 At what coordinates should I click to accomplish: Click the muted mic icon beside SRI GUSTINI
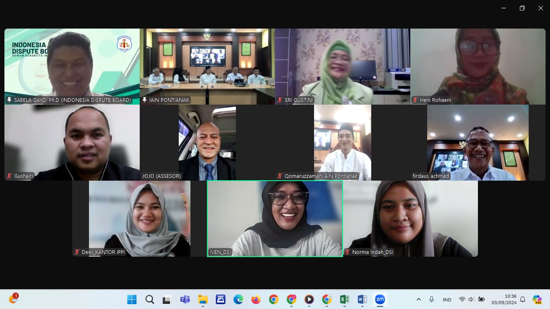[280, 100]
